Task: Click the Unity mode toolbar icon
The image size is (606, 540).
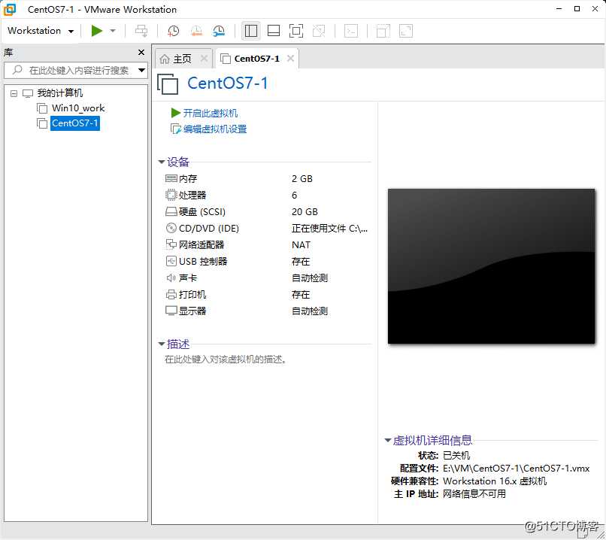Action: [319, 31]
